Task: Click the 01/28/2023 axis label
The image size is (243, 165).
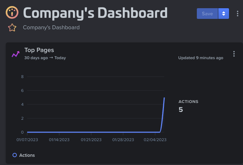Action: pos(123,140)
